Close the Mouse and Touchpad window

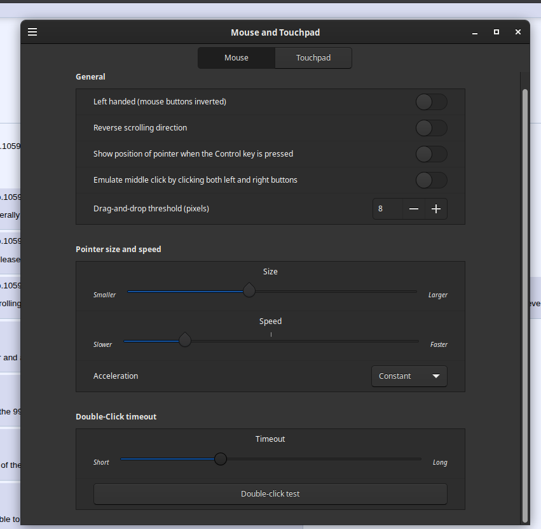(x=518, y=32)
